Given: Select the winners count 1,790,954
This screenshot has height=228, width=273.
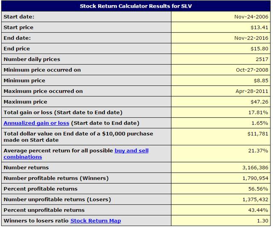Looking at the screenshot, I should [x=256, y=178].
